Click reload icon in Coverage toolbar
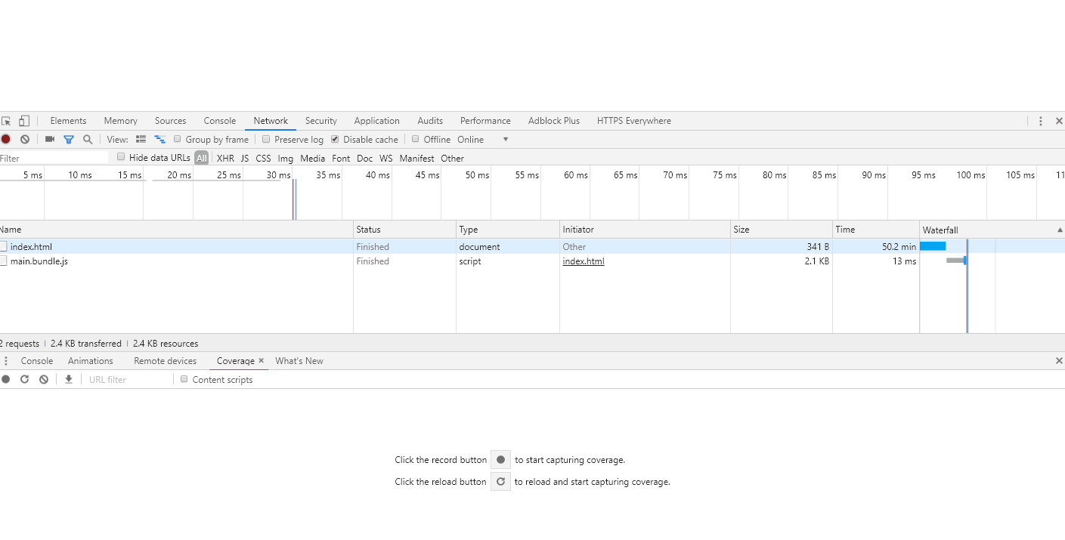The width and height of the screenshot is (1065, 540). 25,379
